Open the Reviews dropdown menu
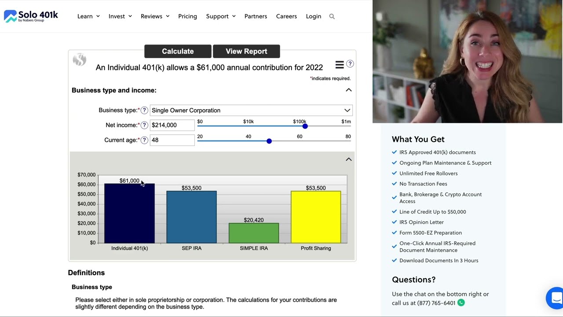Screen dimensions: 563x317 pos(155,16)
